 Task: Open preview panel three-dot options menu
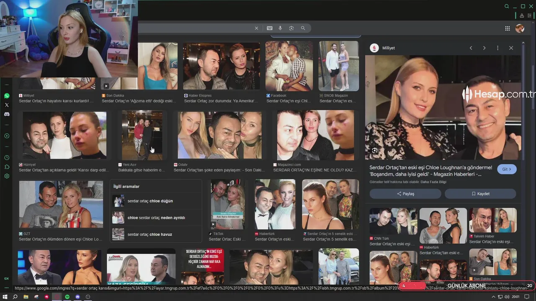[x=497, y=48]
